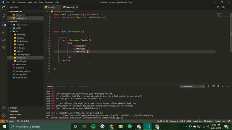Expand the public folder
The width and height of the screenshot is (232, 130).
(18, 28)
